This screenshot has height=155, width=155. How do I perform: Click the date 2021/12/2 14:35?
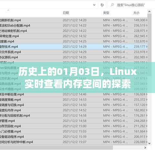click(x=75, y=57)
